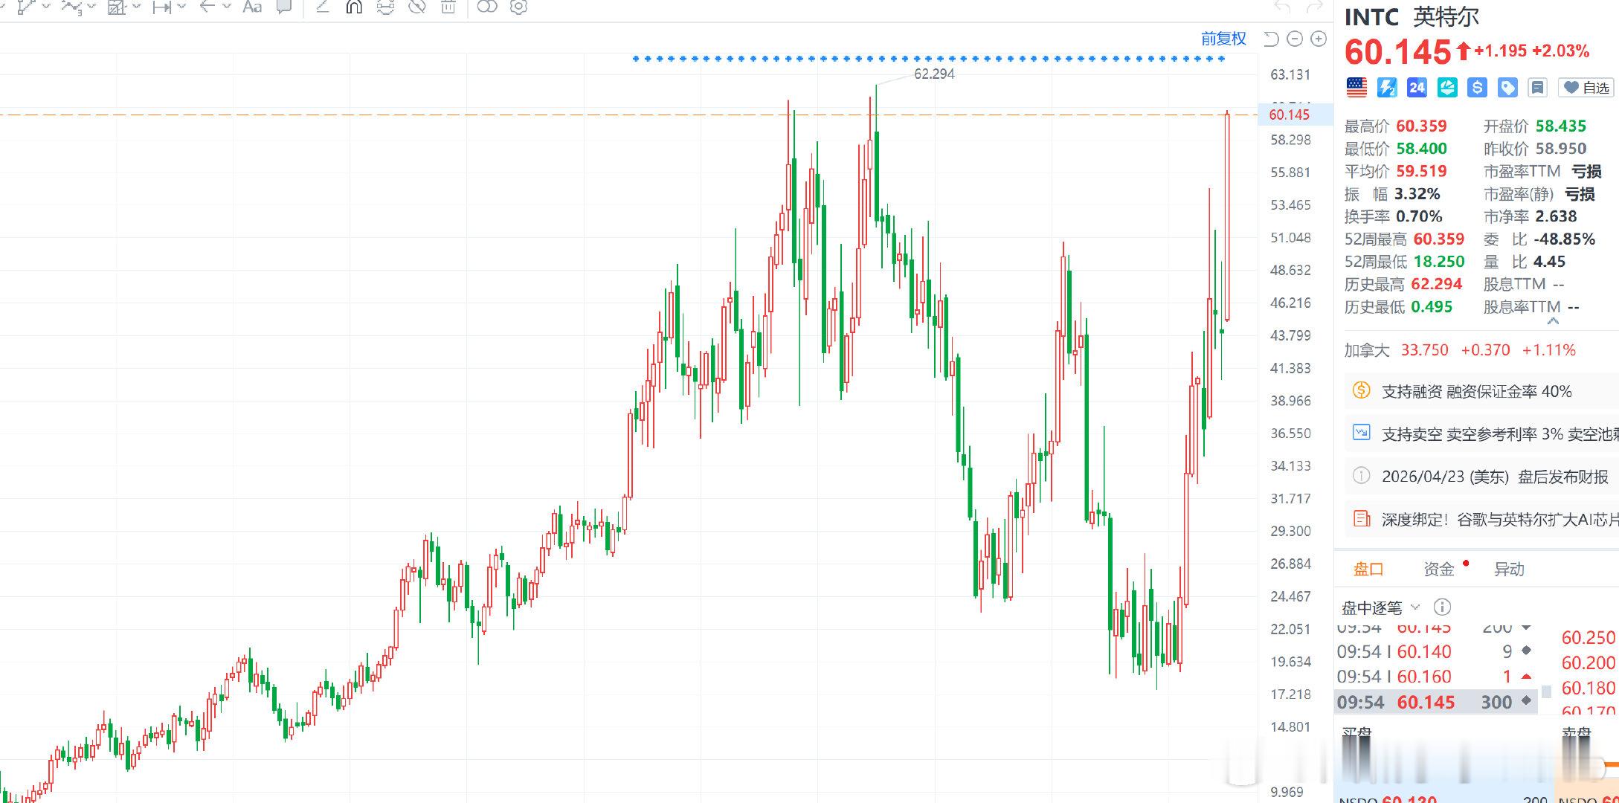Viewport: 1619px width, 803px height.
Task: Open the 前复权 adjustment selector
Action: 1223,39
